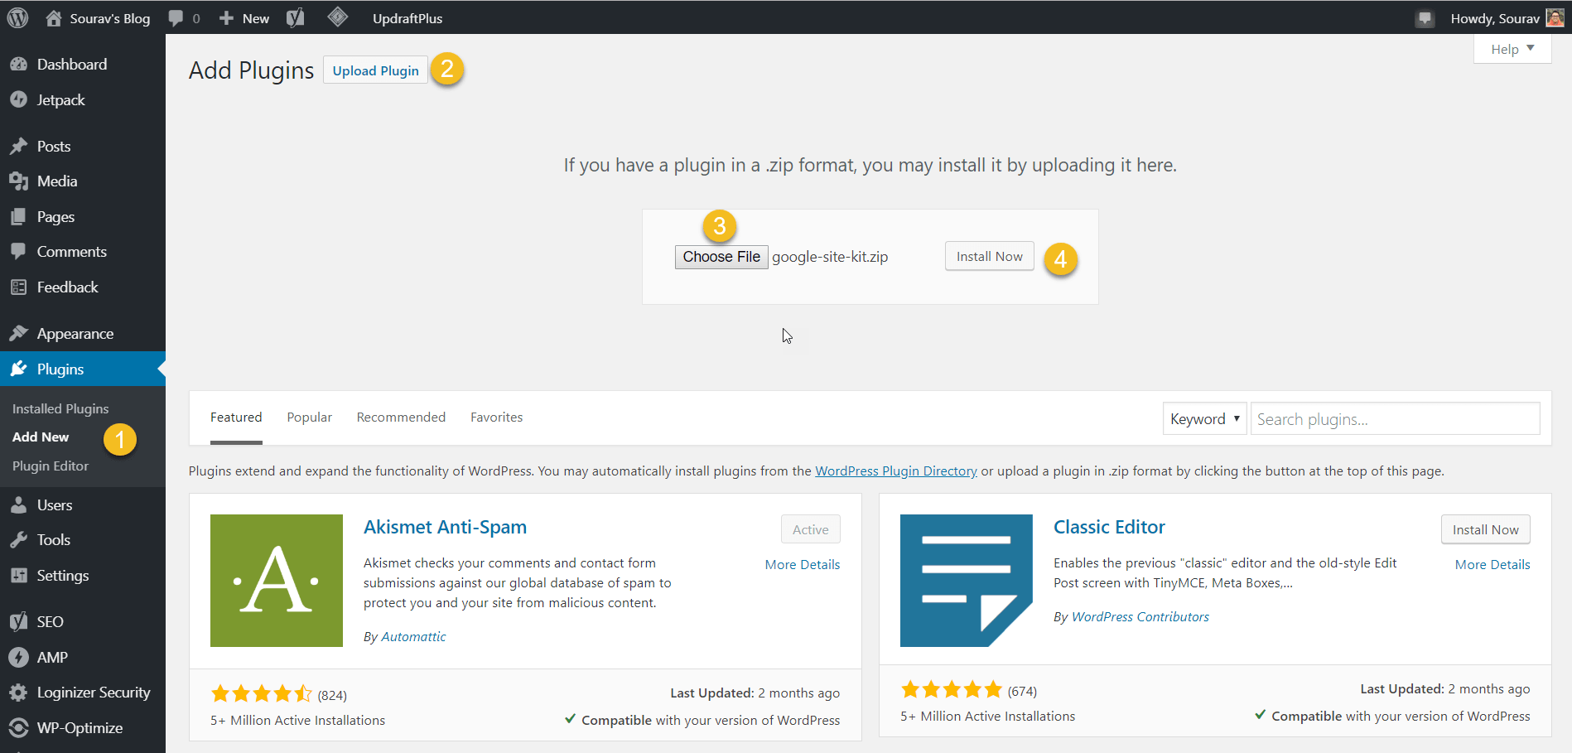Click Choose File button
Image resolution: width=1572 pixels, height=753 pixels.
click(x=721, y=257)
